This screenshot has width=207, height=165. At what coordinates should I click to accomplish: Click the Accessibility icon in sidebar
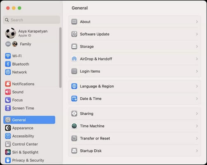click(8, 136)
